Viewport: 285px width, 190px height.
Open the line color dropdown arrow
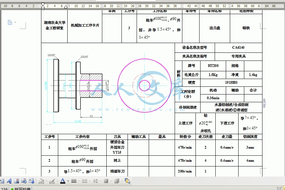tap(57, 181)
